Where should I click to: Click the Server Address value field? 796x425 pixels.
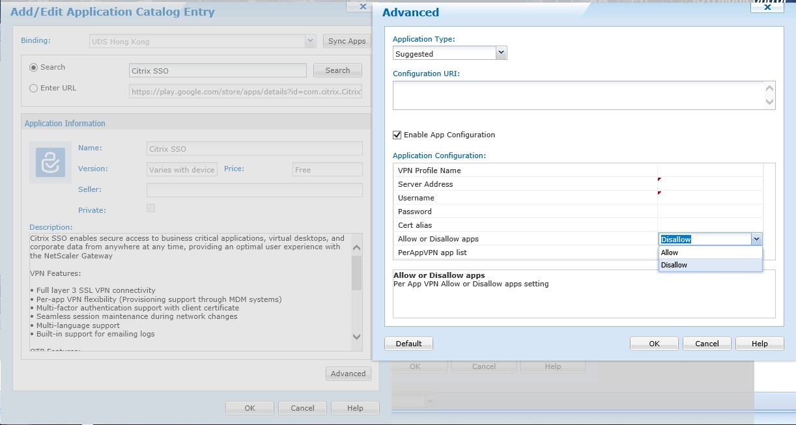tap(710, 184)
